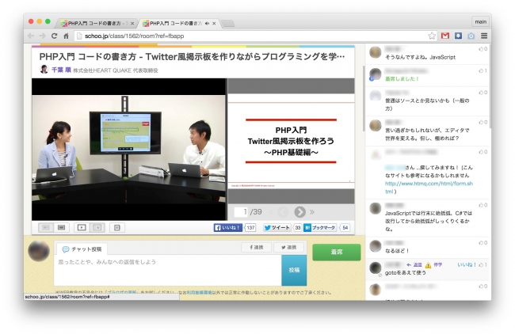
Task: Focus the address bar showing schoo.jp/class/1562
Action: (251, 36)
